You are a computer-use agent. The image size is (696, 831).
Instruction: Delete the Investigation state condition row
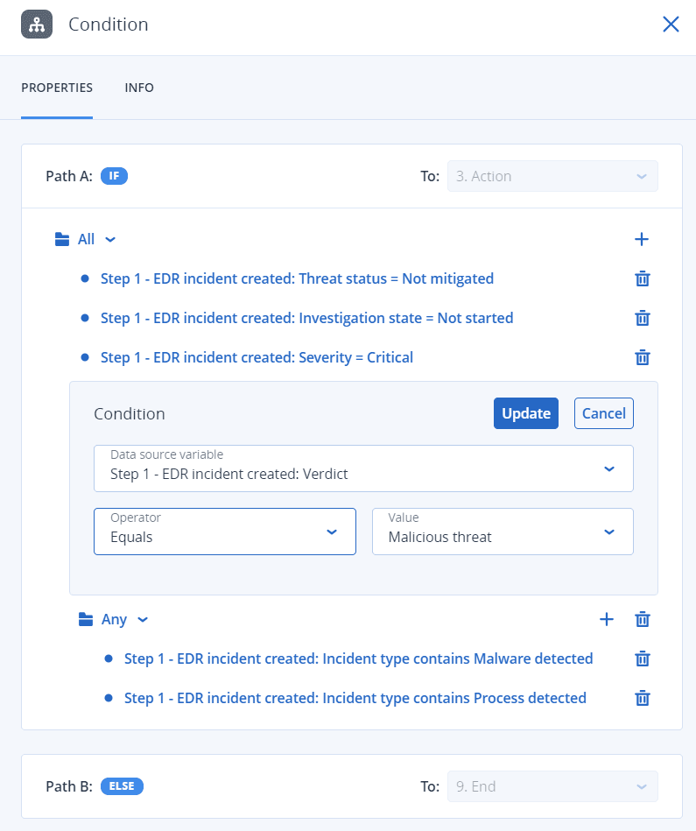[642, 318]
